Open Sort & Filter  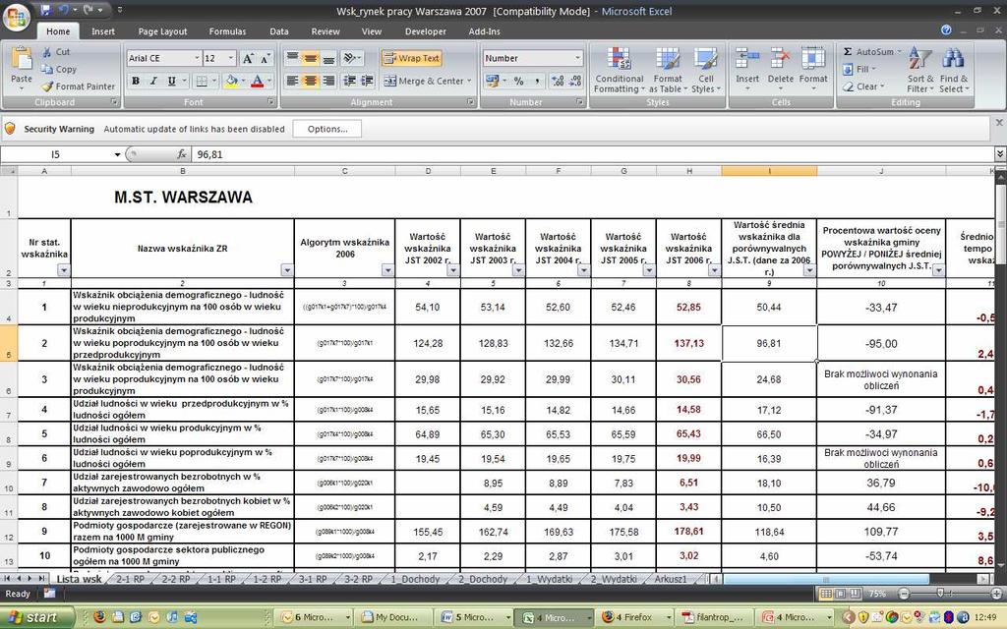tap(920, 70)
